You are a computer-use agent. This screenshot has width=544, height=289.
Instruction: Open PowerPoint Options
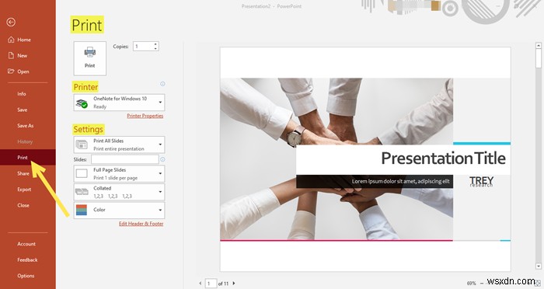pyautogui.click(x=26, y=276)
